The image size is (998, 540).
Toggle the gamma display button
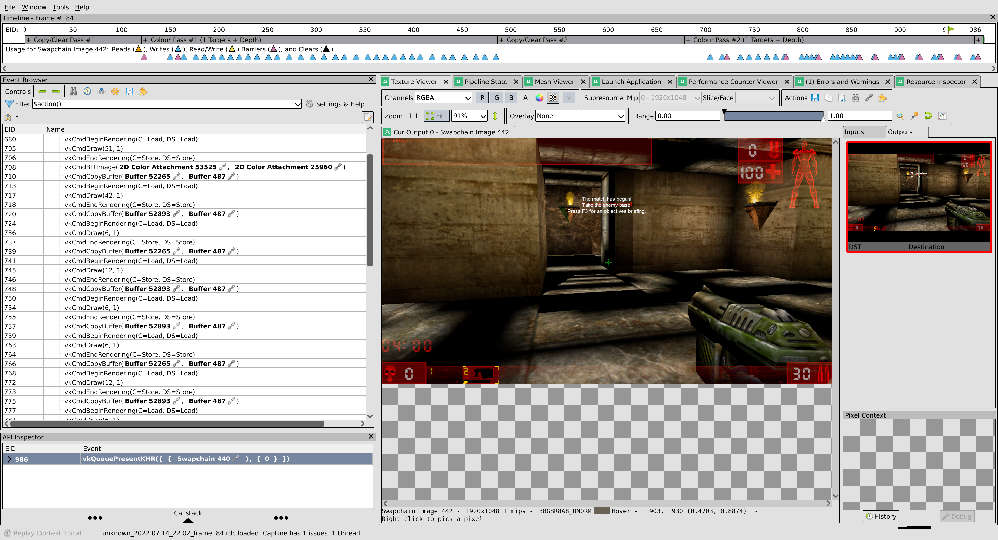[569, 98]
